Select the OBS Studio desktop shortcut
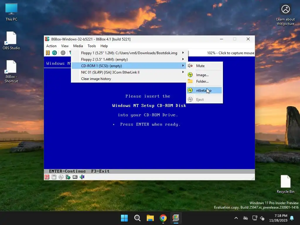 tap(11, 41)
